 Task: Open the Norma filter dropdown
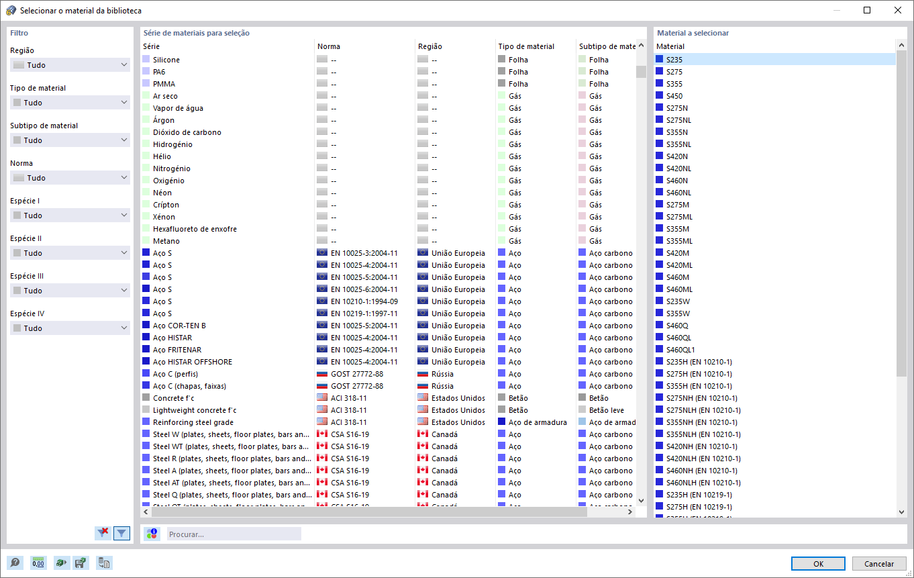click(70, 178)
